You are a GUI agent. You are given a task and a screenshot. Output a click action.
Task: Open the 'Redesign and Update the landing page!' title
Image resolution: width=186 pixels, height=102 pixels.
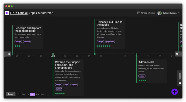click(x=28, y=29)
